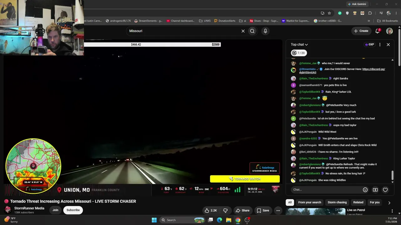Like the video with 2.2K likes

coord(211,211)
